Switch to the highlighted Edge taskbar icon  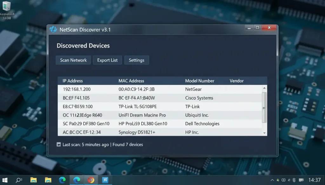[77, 180]
